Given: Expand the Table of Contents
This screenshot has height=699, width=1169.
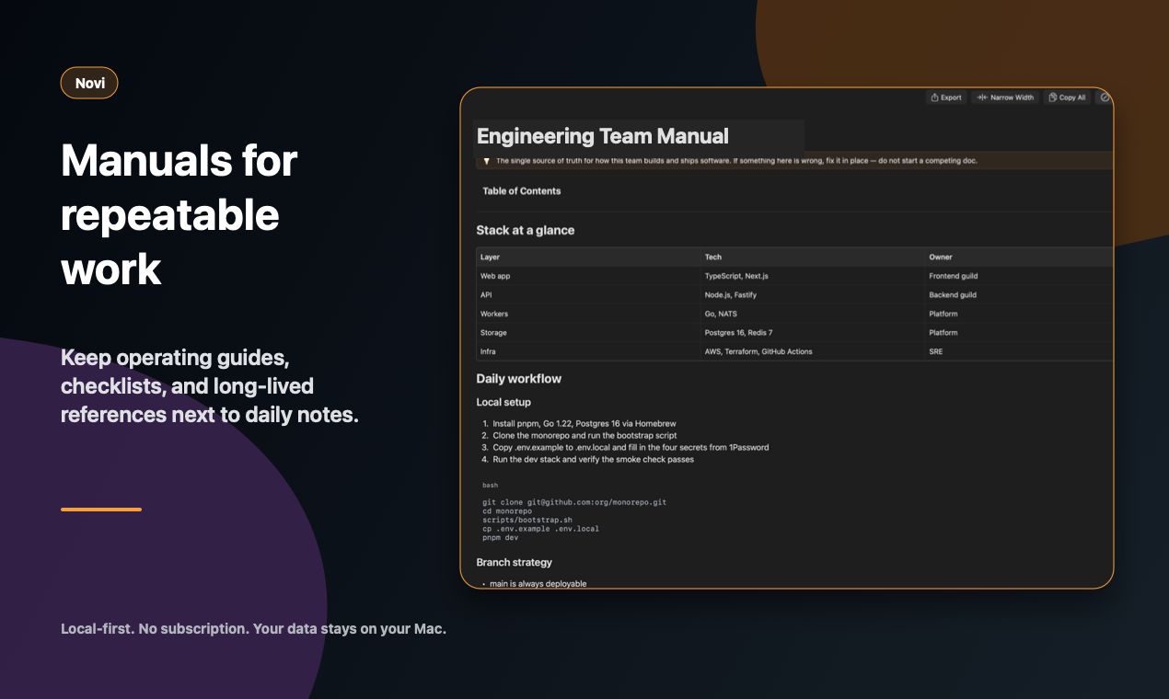Looking at the screenshot, I should point(522,191).
